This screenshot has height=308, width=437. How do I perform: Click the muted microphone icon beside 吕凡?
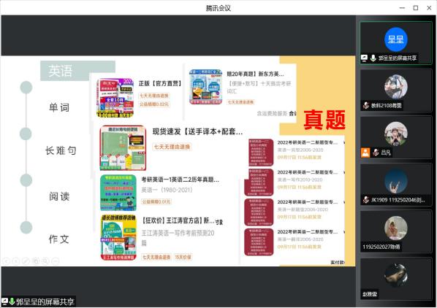click(376, 153)
